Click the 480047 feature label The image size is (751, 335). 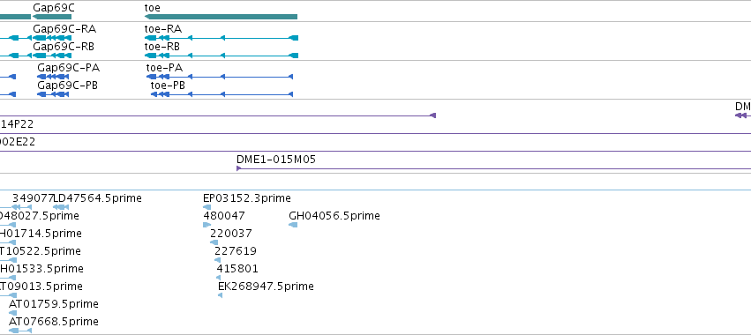pos(224,216)
